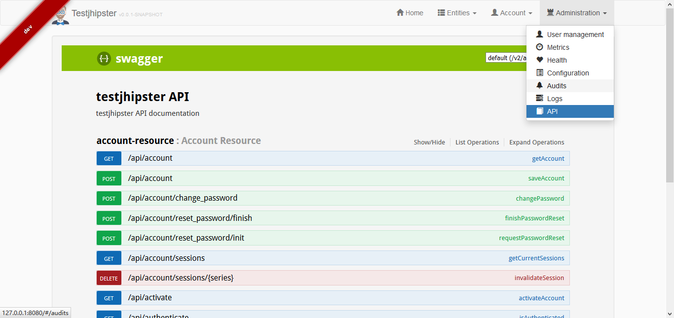Click the testjhipster API title text
The height and width of the screenshot is (318, 674).
(x=143, y=97)
